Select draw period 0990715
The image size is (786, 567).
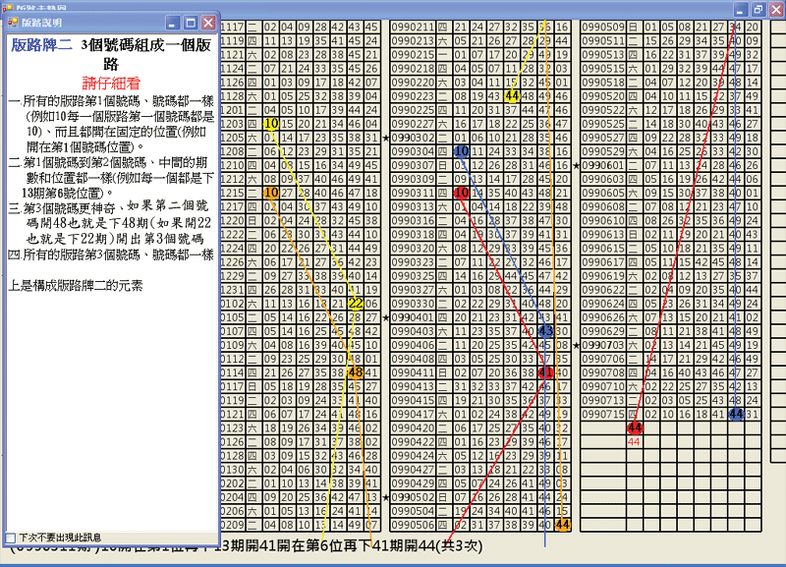[603, 414]
